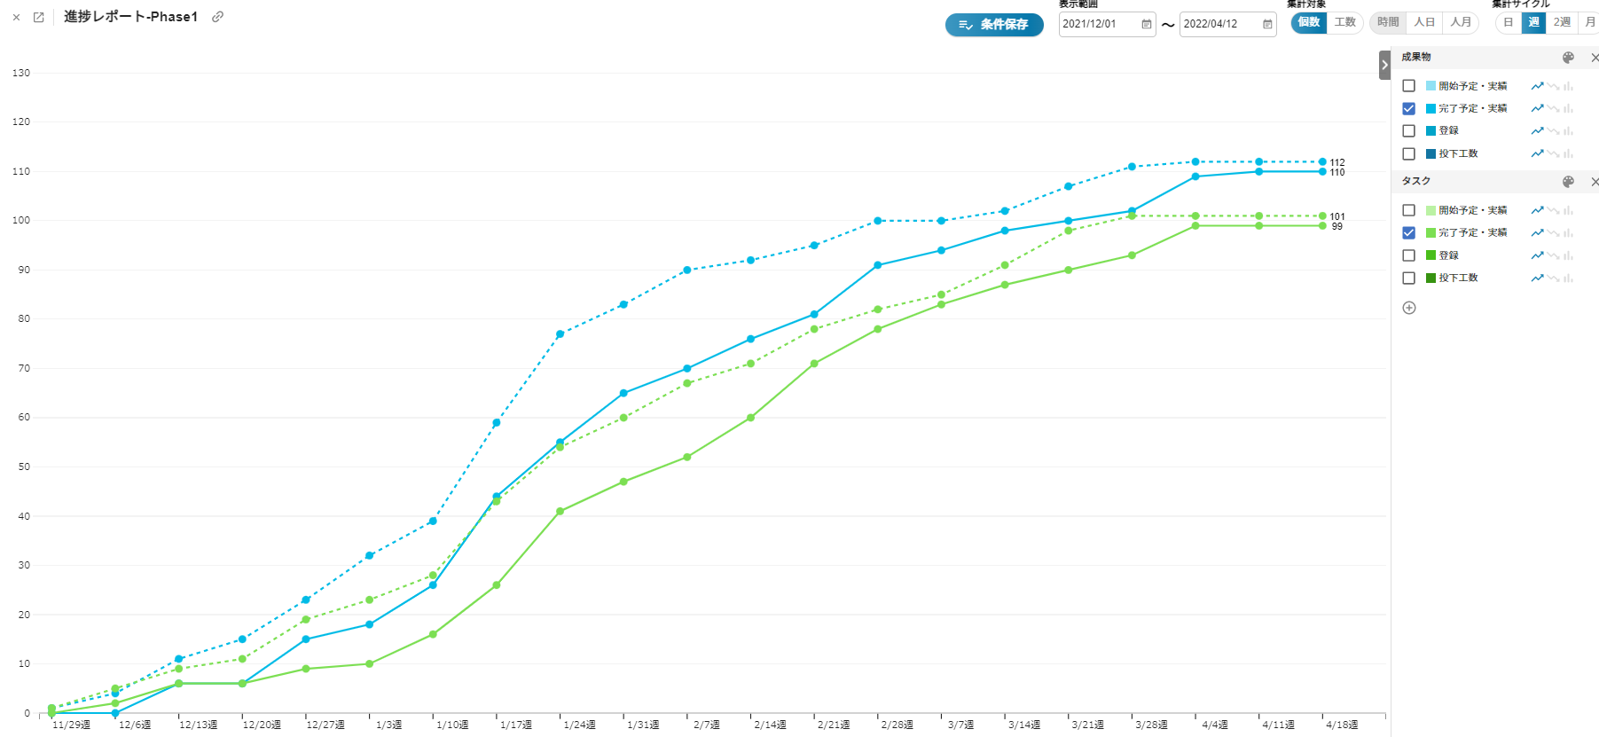Select 人月 unit option
The width and height of the screenshot is (1599, 737).
tap(1461, 22)
